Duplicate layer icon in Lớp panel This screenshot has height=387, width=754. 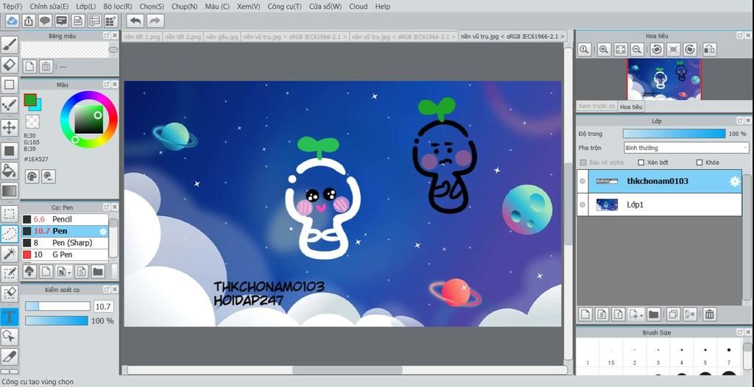673,314
